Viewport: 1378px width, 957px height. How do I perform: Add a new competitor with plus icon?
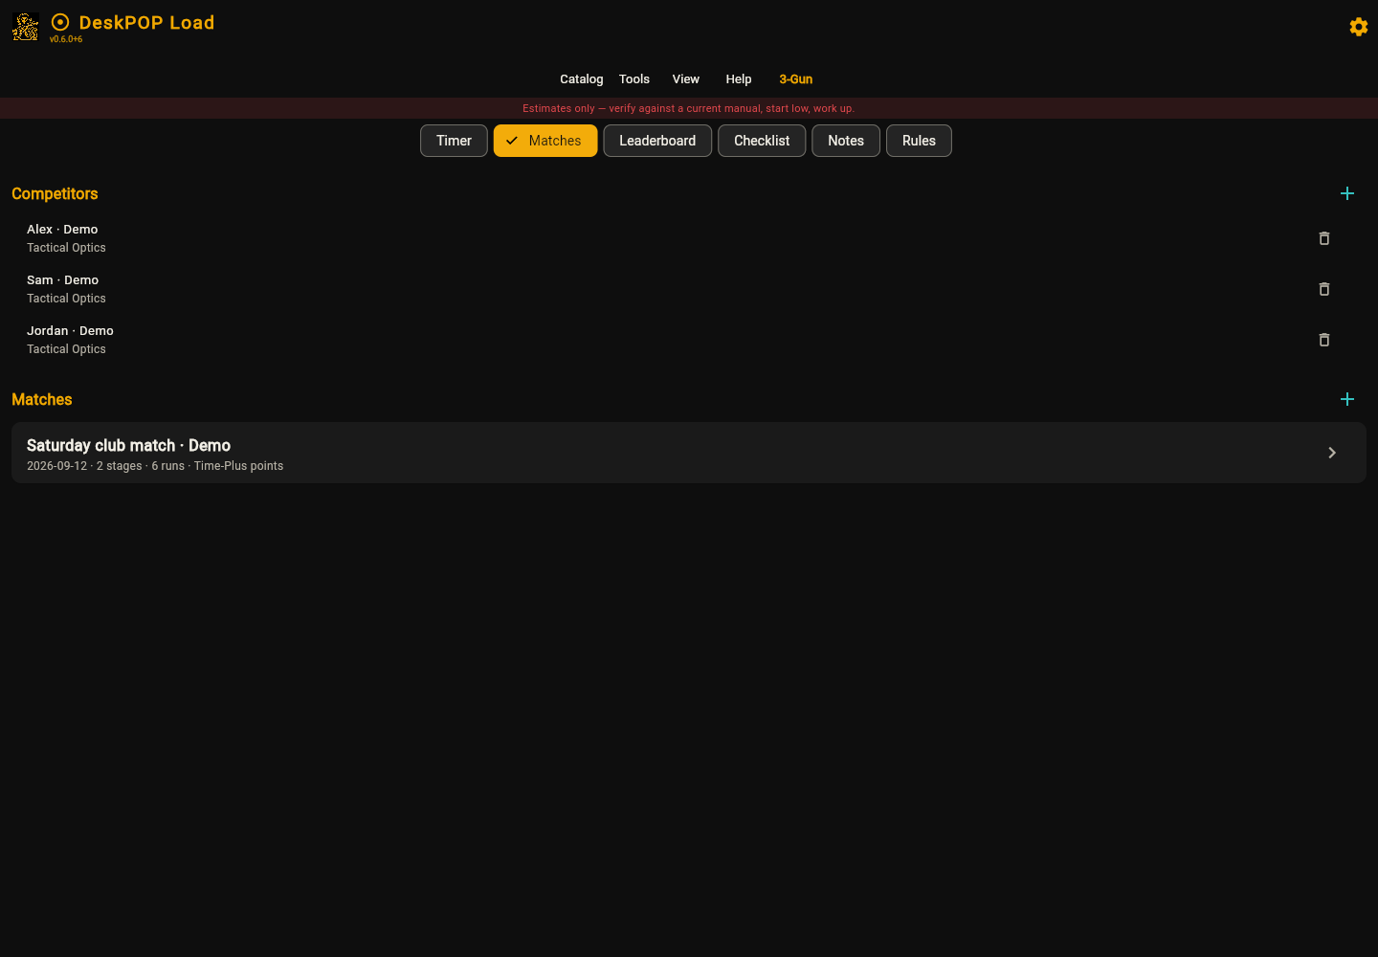point(1347,193)
